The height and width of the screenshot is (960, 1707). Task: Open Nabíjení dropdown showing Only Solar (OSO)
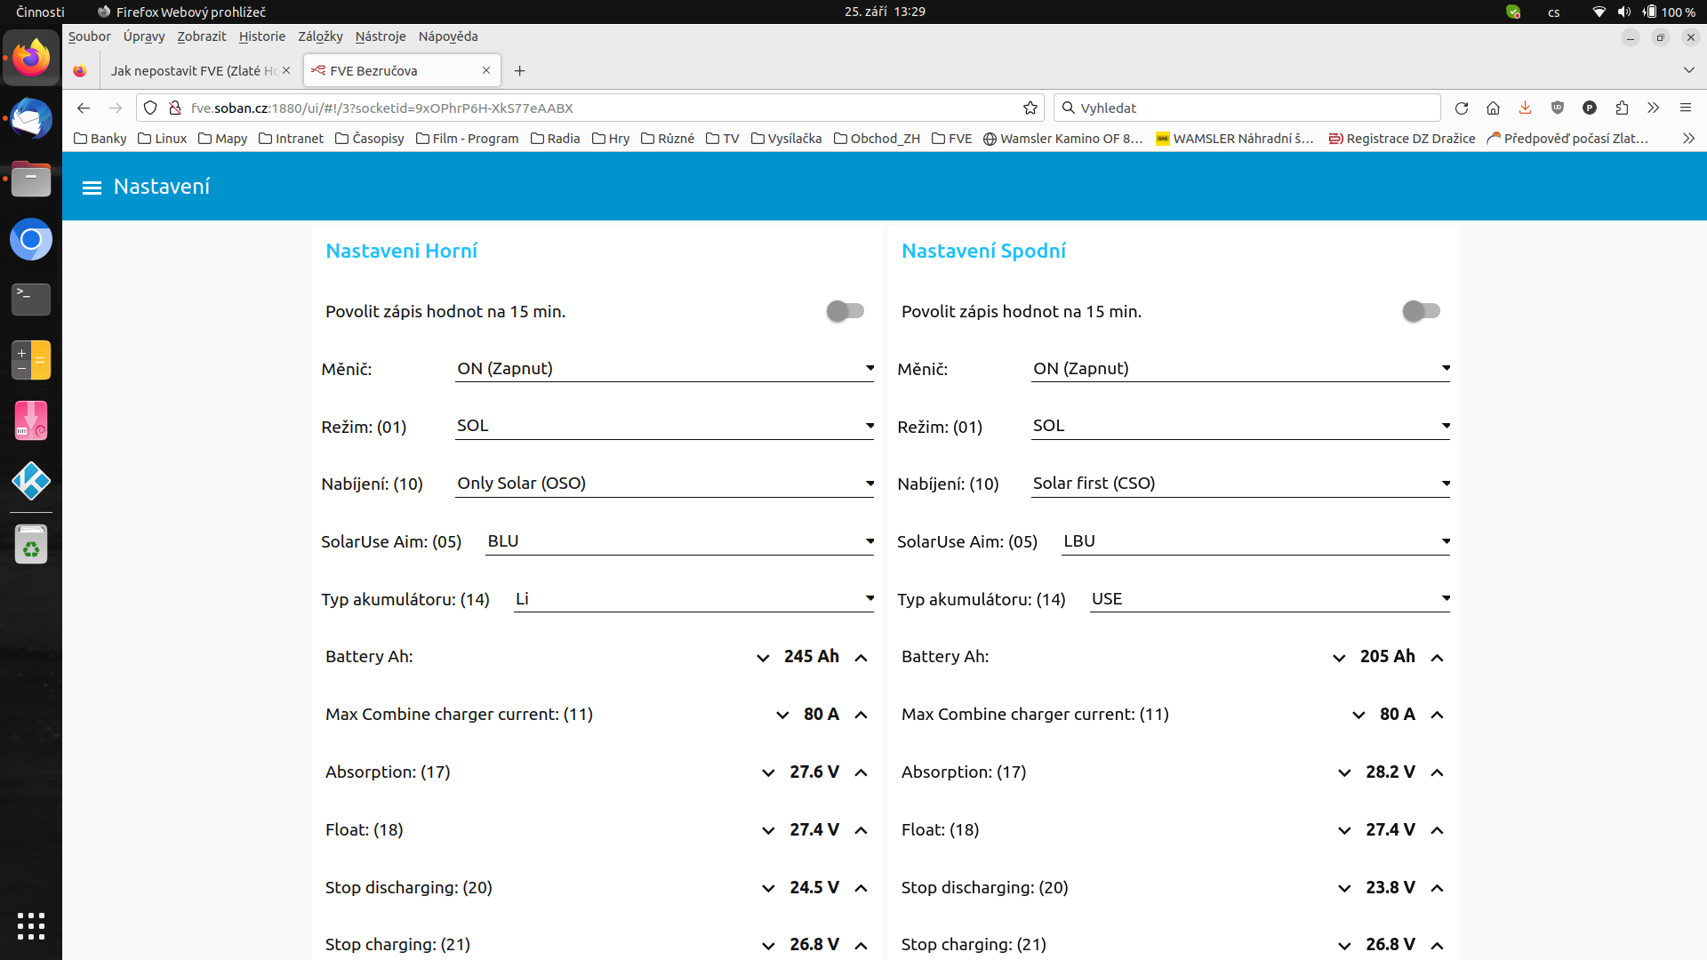[x=664, y=484]
